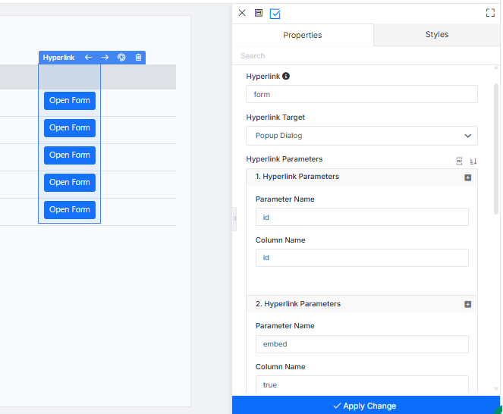Delete the Hyperlink column with trash icon
The image size is (503, 414).
pyautogui.click(x=138, y=58)
